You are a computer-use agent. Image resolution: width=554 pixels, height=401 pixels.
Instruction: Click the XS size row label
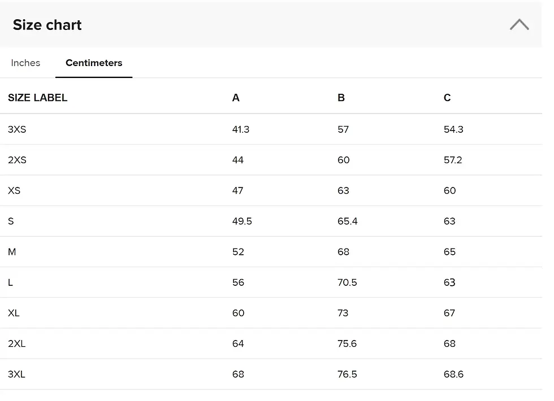tap(14, 190)
